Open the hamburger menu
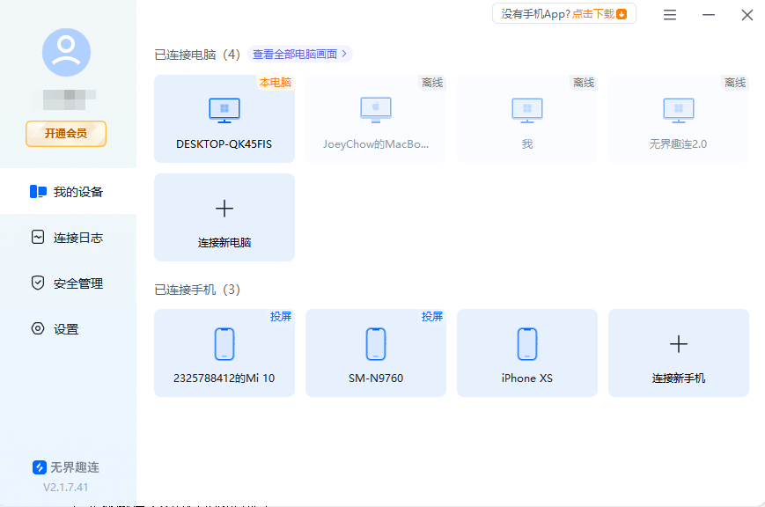 coord(669,14)
